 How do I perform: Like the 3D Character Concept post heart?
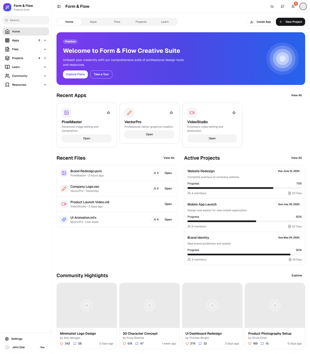[x=124, y=344]
